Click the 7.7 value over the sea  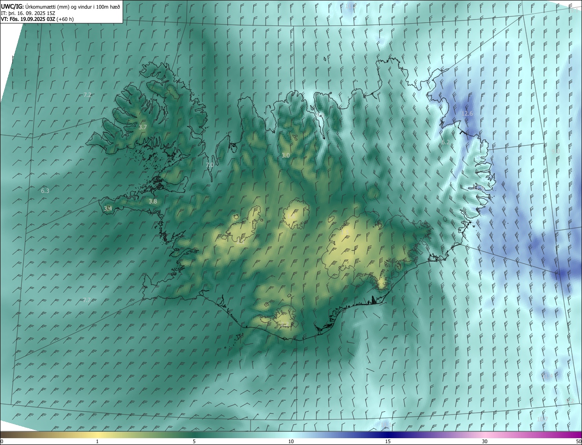(87, 300)
